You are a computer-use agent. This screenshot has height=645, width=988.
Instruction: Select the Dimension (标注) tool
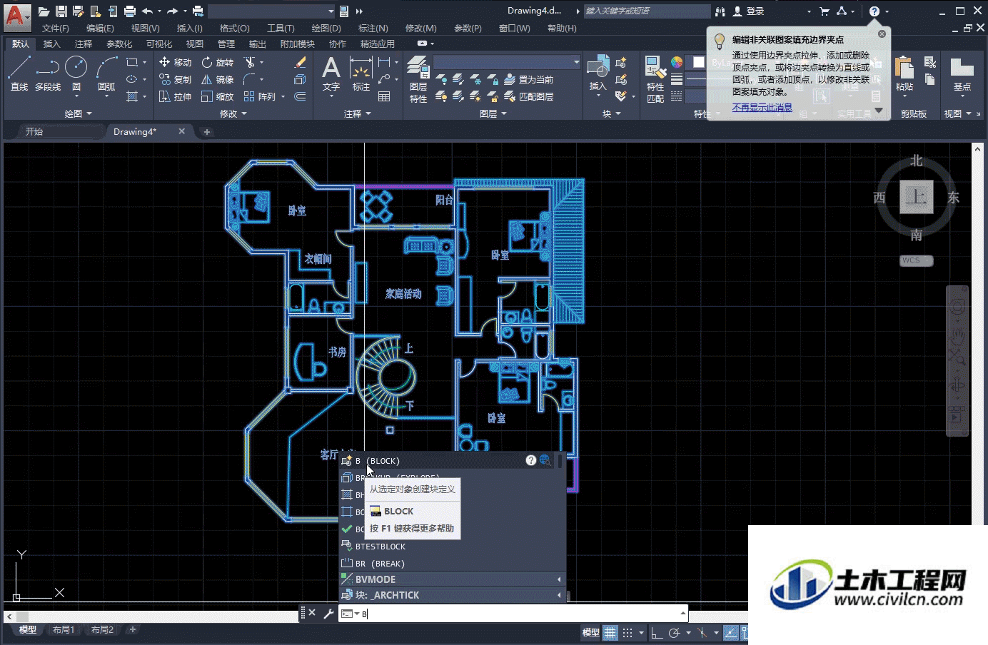point(361,74)
